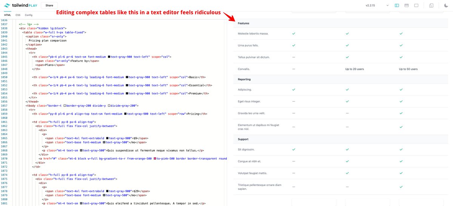
Task: Toggle dark mode with the moon icon
Action: [x=446, y=6]
